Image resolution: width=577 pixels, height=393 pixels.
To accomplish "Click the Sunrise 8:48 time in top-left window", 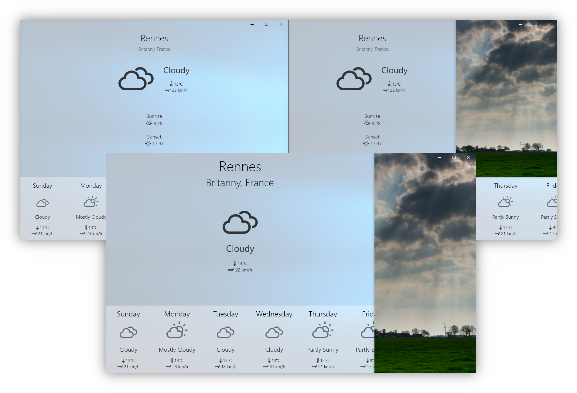I will 158,124.
